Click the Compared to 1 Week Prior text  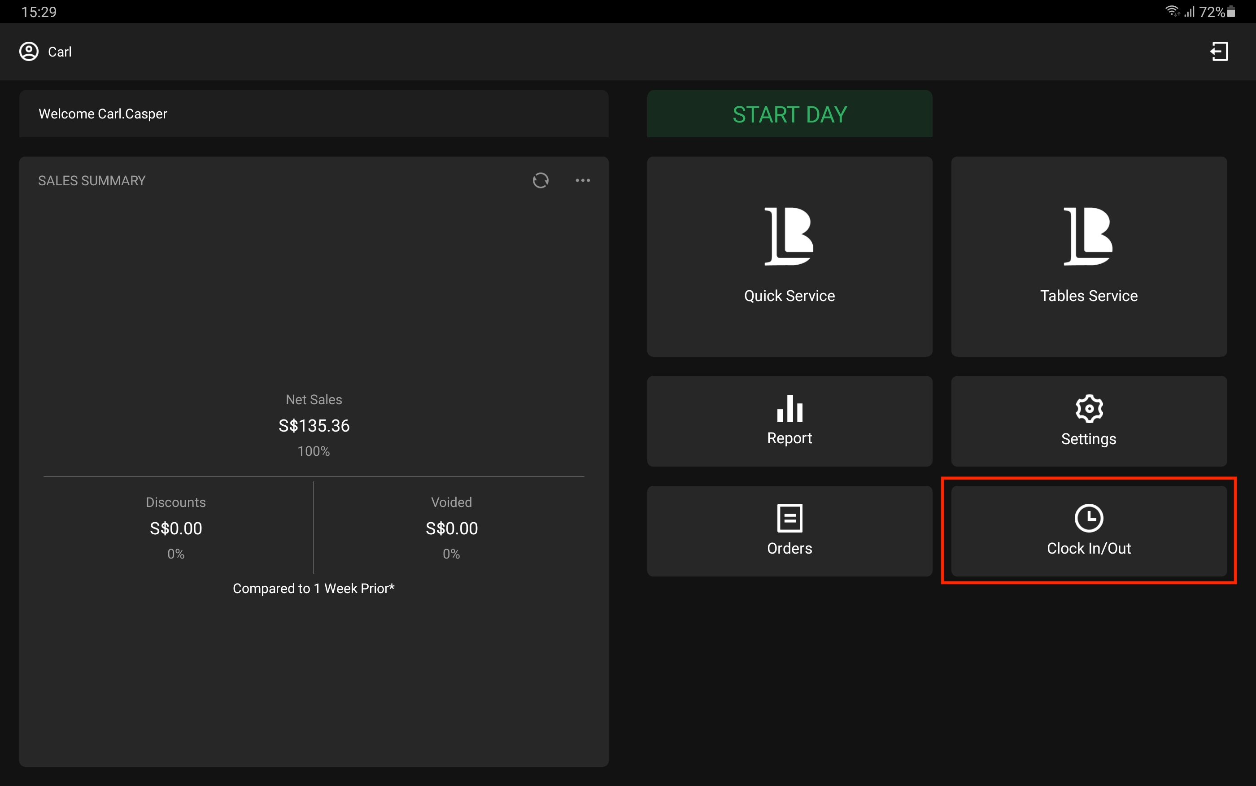(314, 589)
